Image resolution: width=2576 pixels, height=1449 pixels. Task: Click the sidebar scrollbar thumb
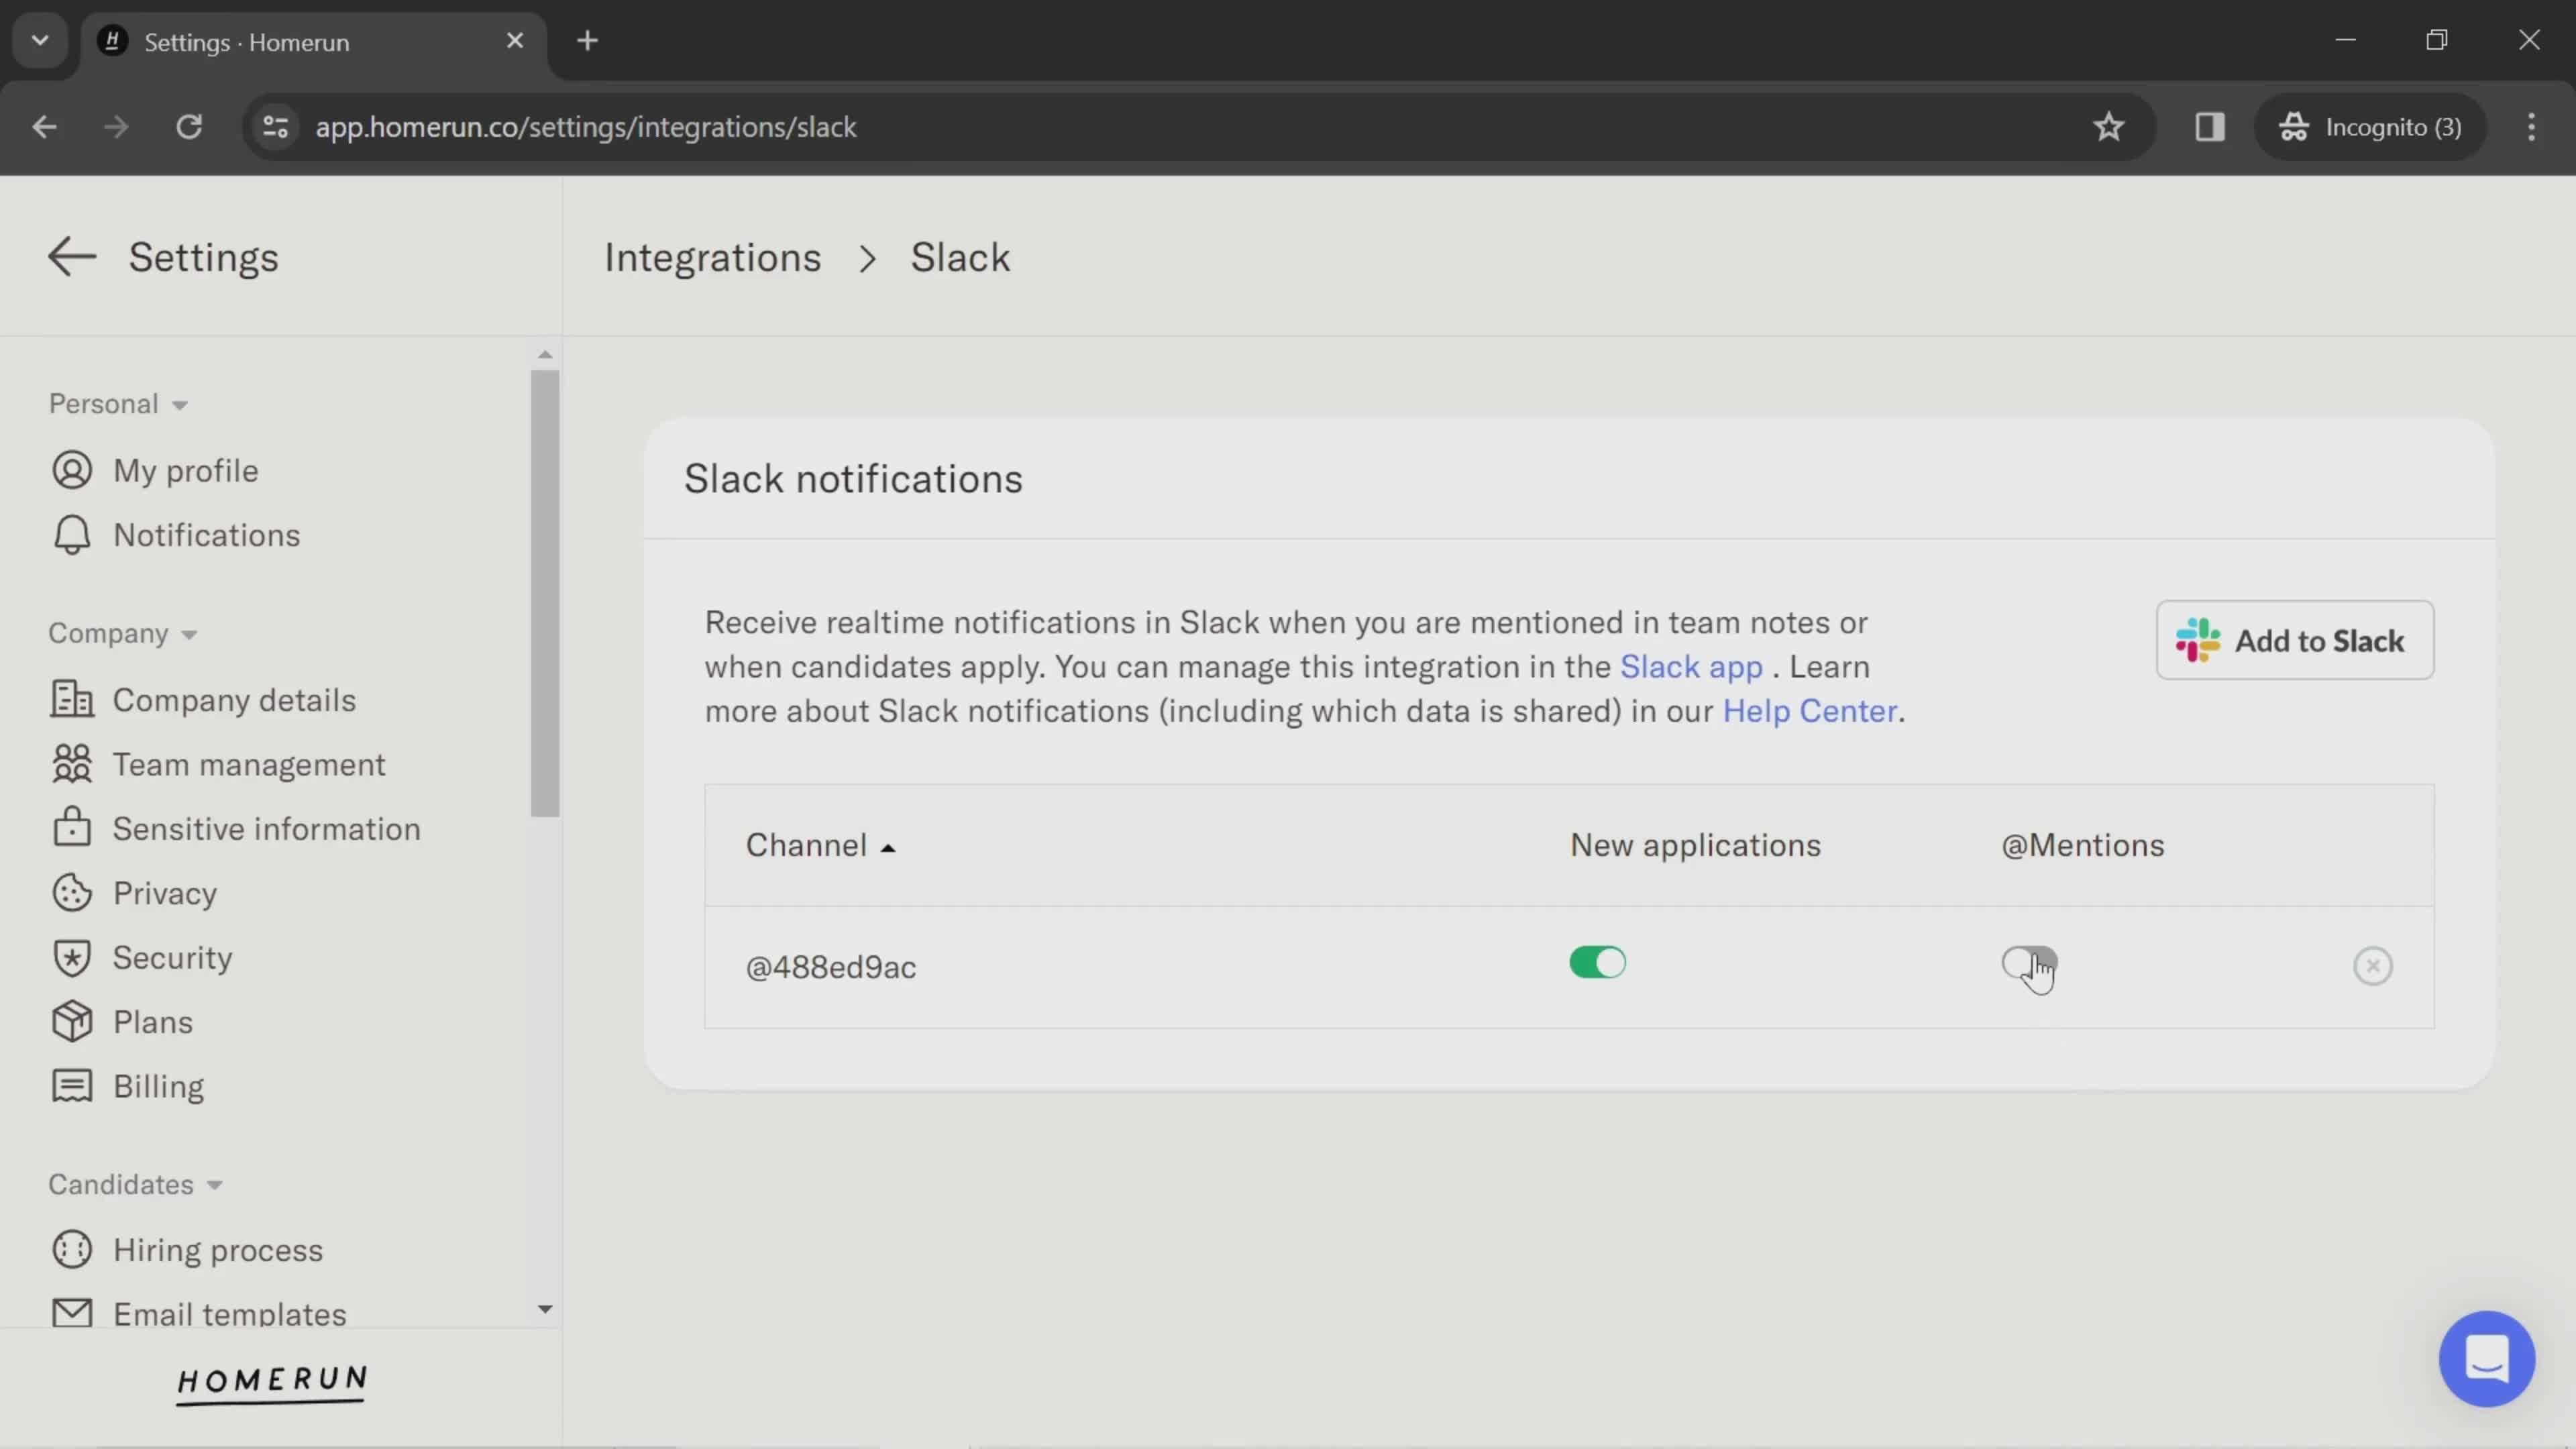point(545,593)
